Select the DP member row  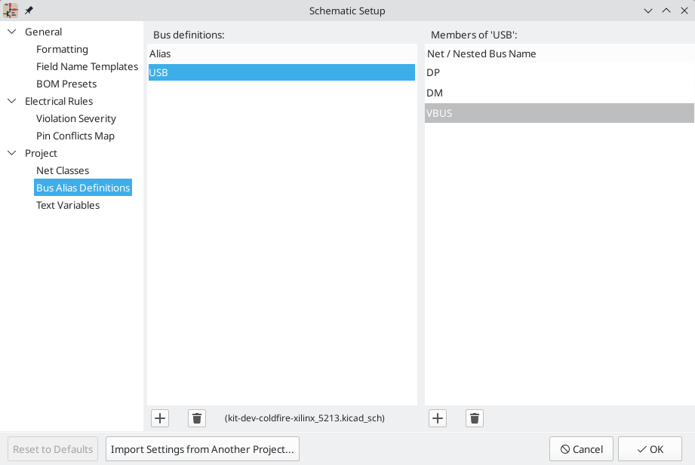[558, 72]
